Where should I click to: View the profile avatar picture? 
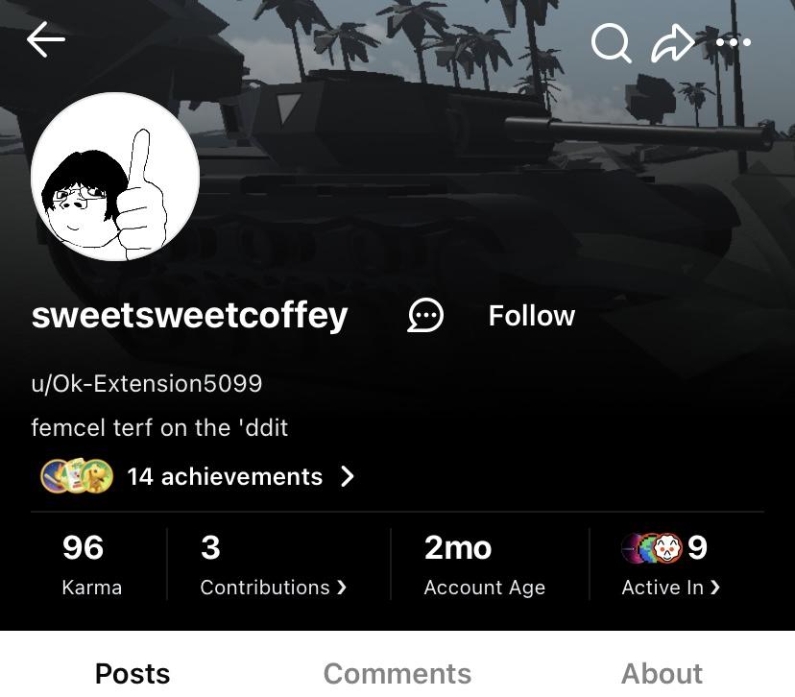tap(115, 177)
